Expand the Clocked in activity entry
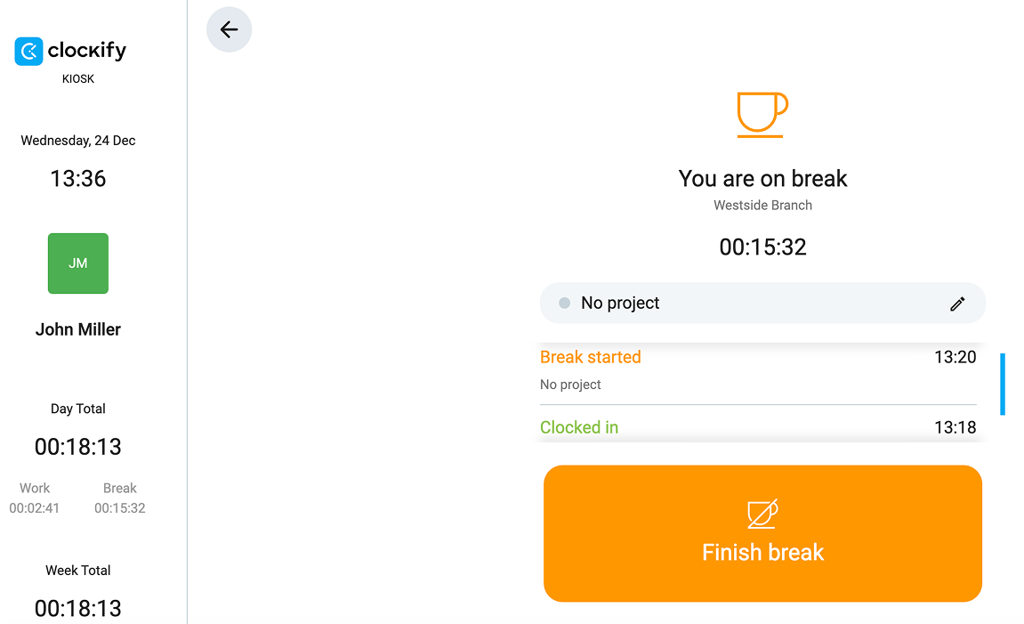This screenshot has width=1024, height=624. 758,427
